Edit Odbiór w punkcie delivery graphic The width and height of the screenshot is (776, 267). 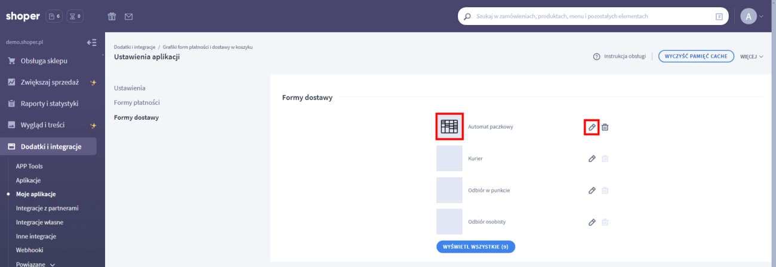pyautogui.click(x=592, y=190)
